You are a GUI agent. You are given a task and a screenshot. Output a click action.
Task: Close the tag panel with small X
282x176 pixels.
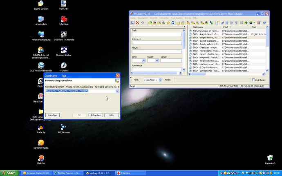point(184,27)
